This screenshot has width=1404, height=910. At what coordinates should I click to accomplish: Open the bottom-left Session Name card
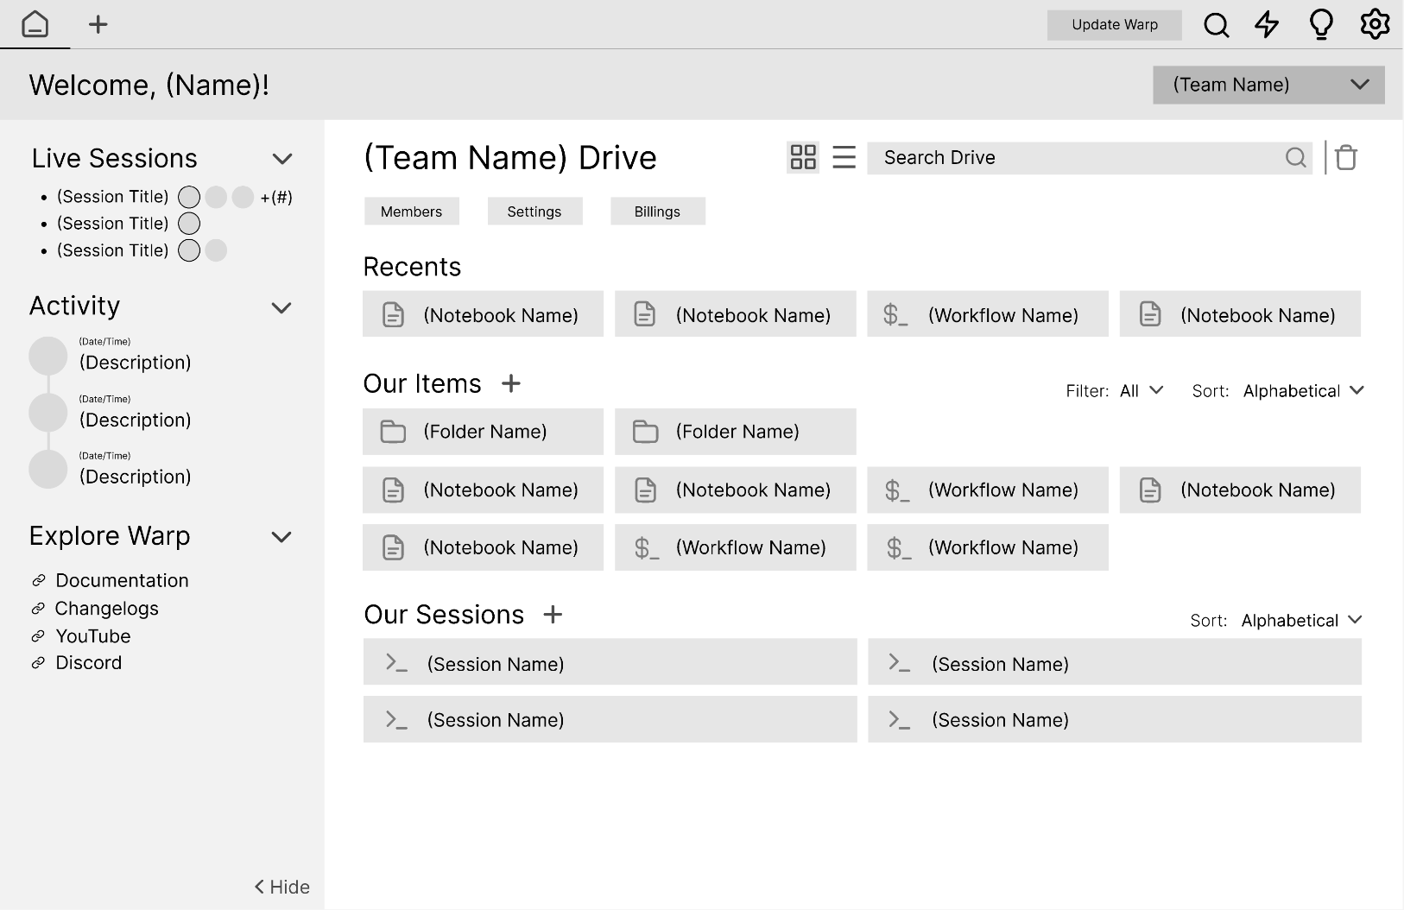pyautogui.click(x=610, y=719)
